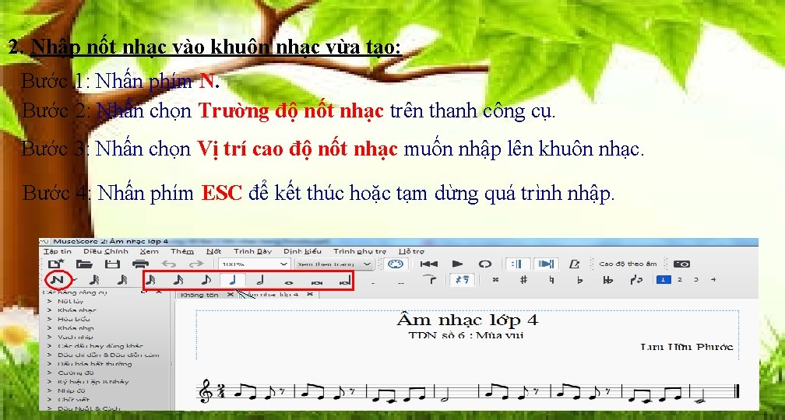The height and width of the screenshot is (420, 785).
Task: Open the Hỗ trợ menu
Action: coord(411,251)
